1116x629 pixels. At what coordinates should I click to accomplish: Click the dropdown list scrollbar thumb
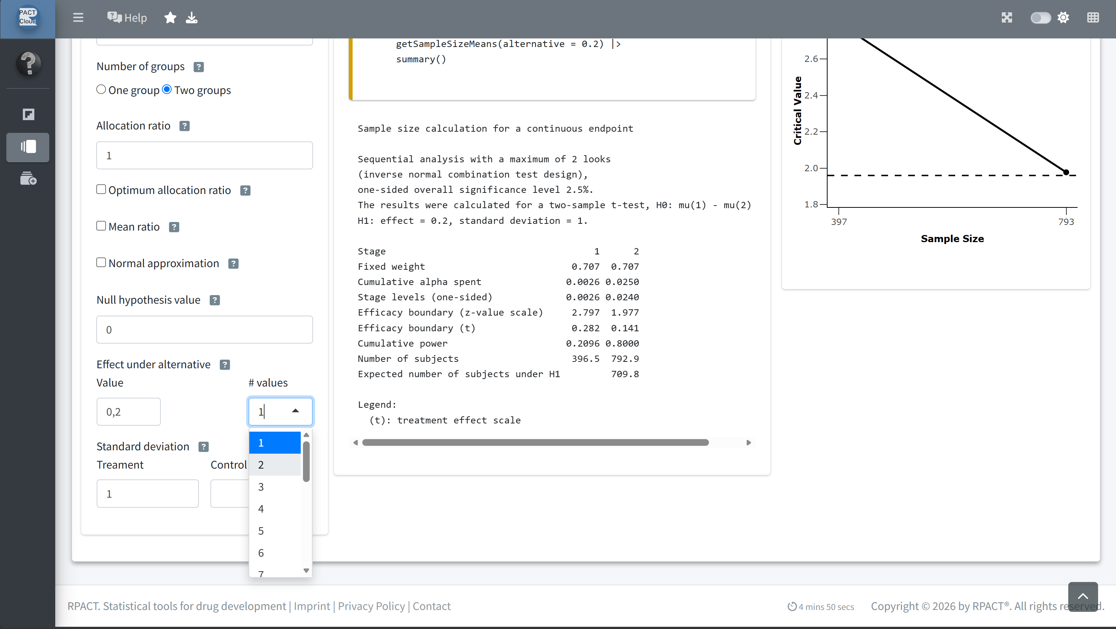306,461
